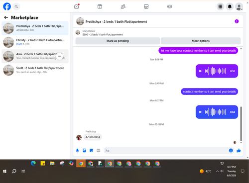Launch Microsoft Edge from taskbar
This screenshot has height=183, width=249.
[x=33, y=164]
